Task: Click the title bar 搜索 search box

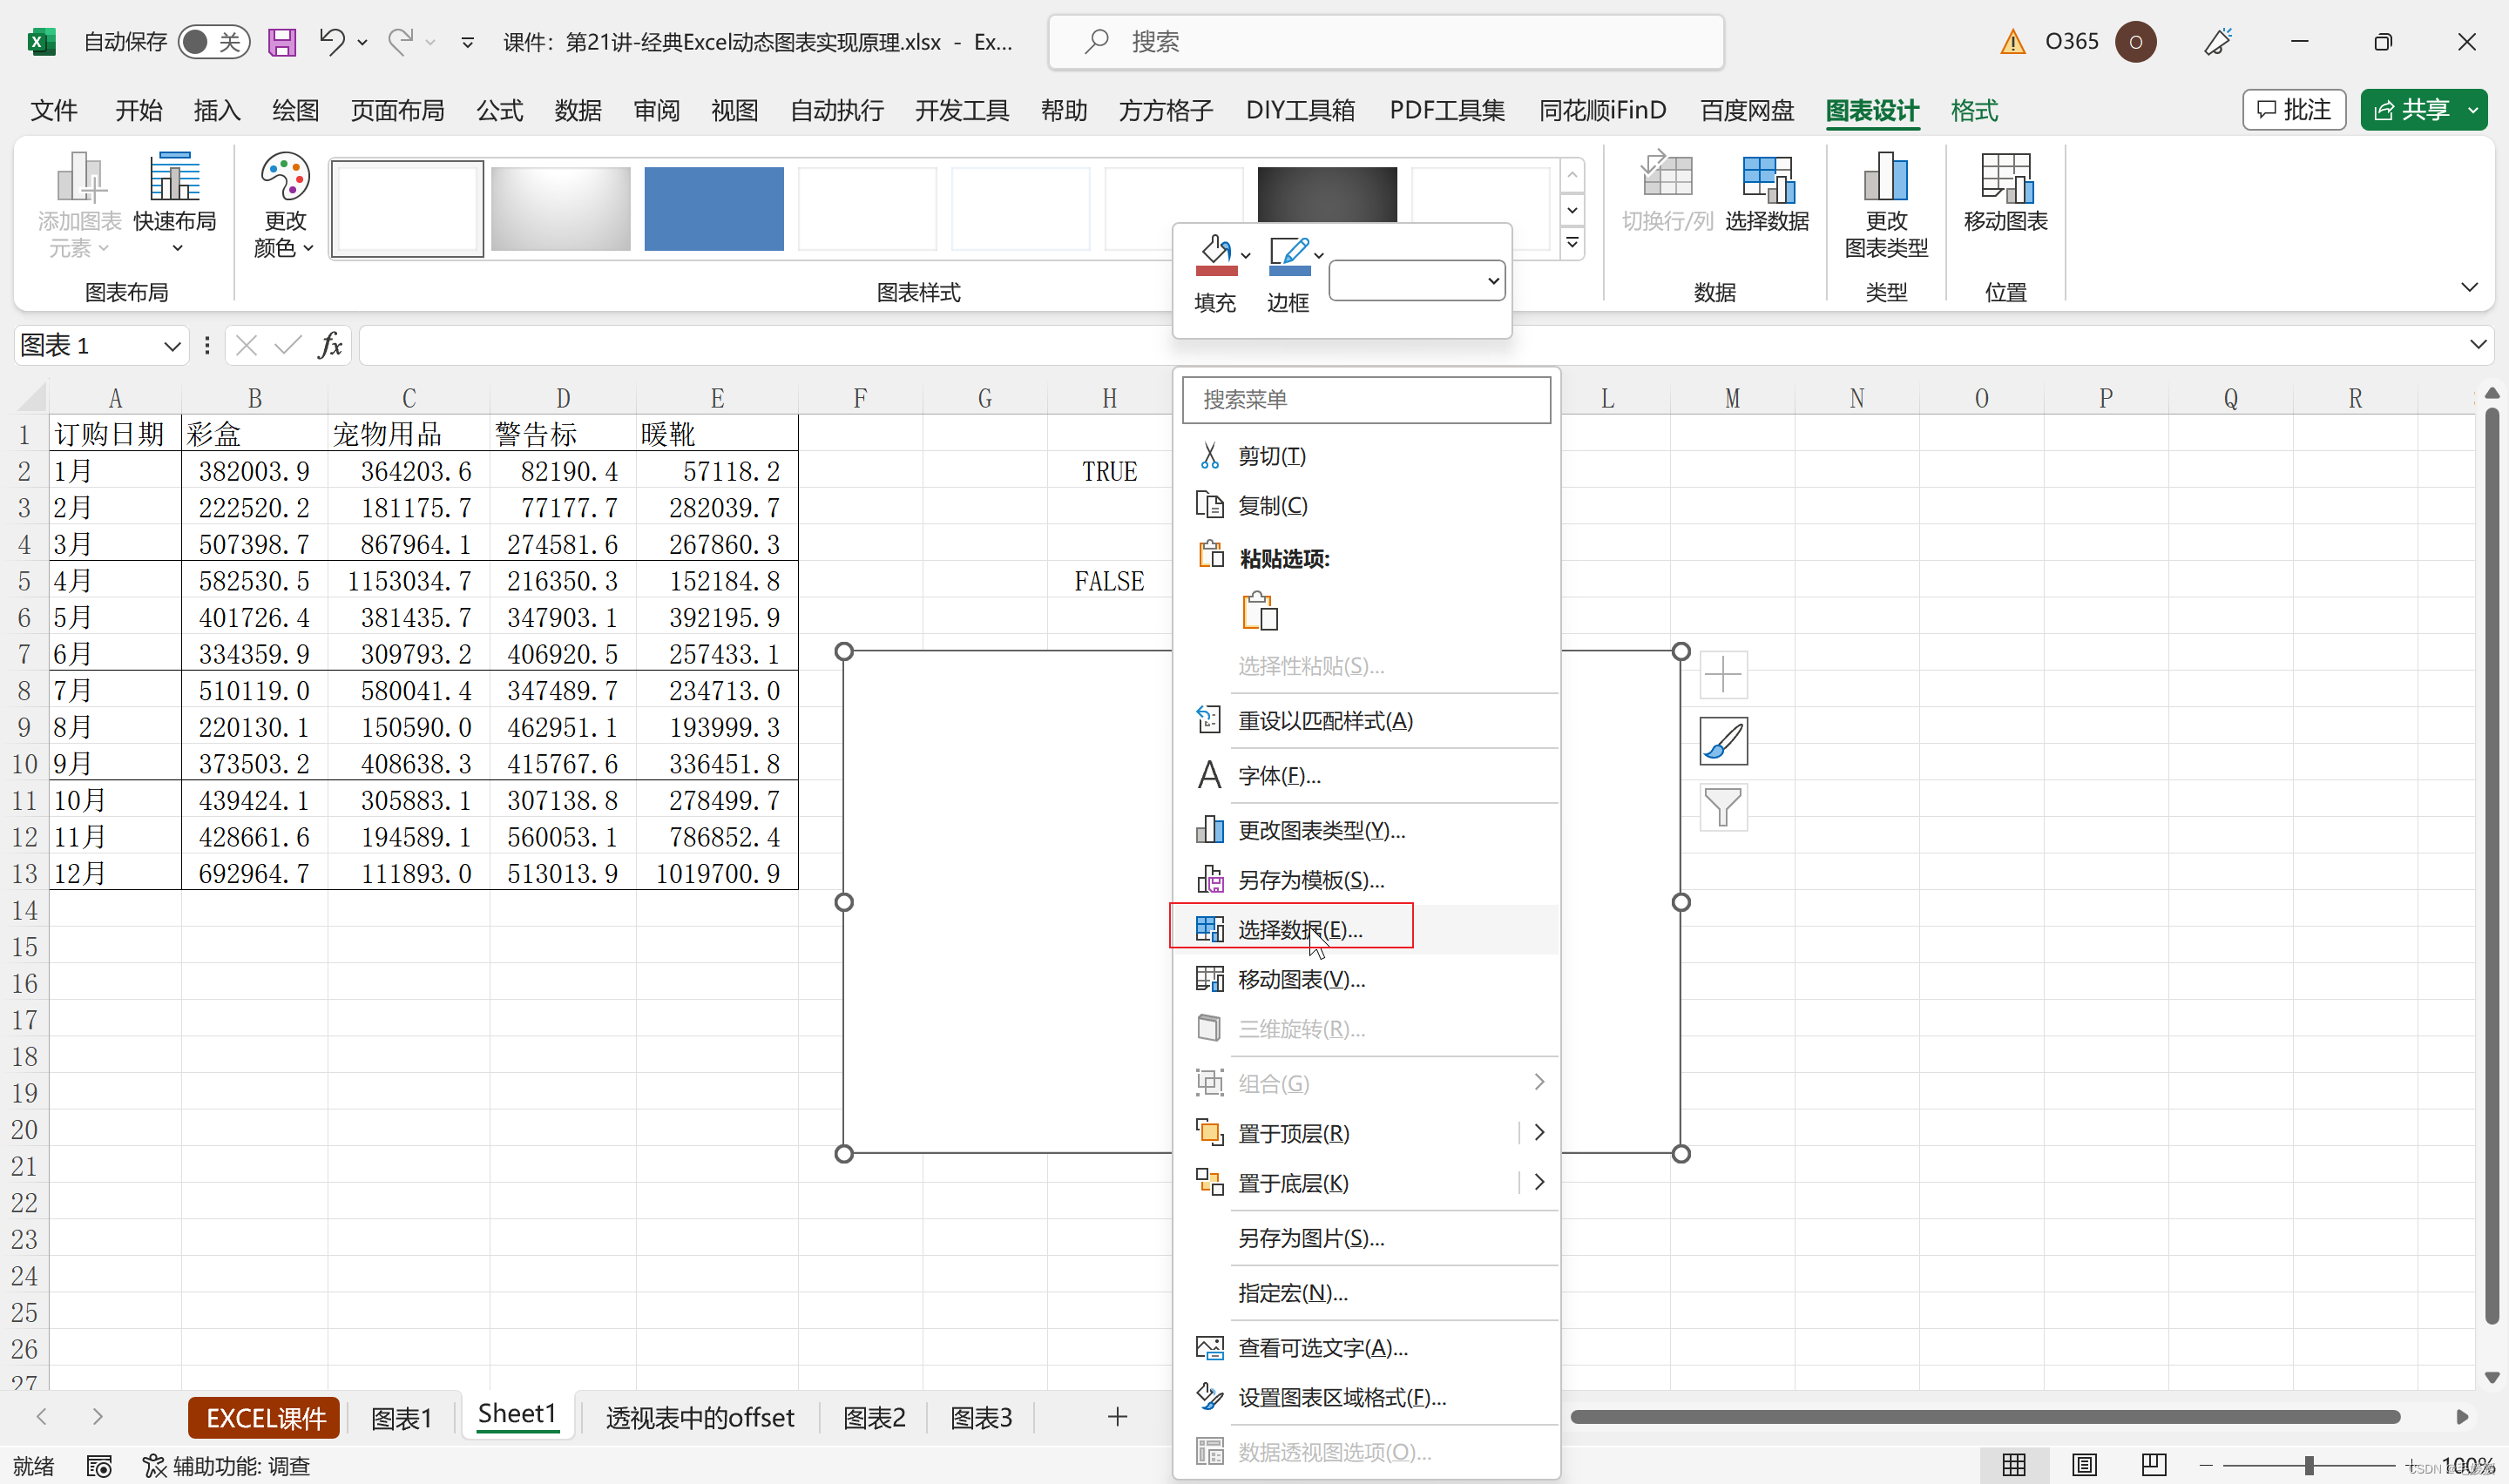Action: pos(1385,41)
